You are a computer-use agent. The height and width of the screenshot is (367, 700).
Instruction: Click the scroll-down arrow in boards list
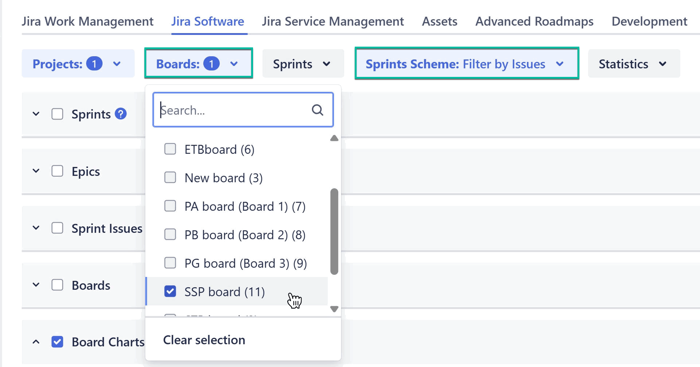click(334, 309)
